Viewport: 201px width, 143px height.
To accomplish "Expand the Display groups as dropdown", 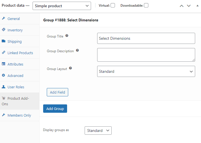I will (x=98, y=131).
